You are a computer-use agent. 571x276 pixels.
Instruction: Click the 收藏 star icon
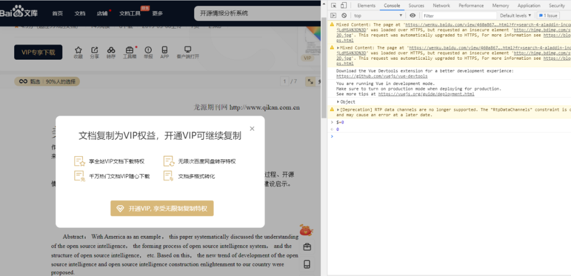coord(78,50)
